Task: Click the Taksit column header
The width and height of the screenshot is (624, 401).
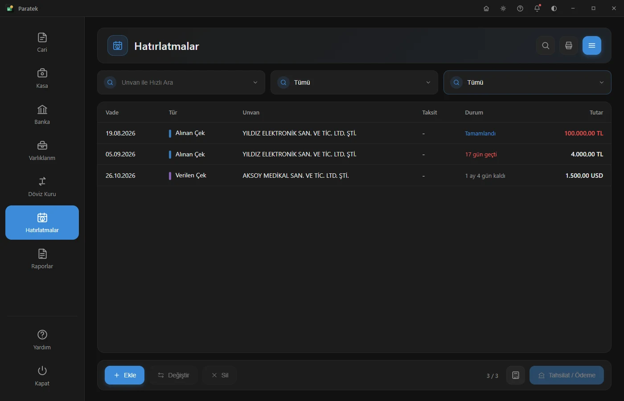Action: pos(430,113)
